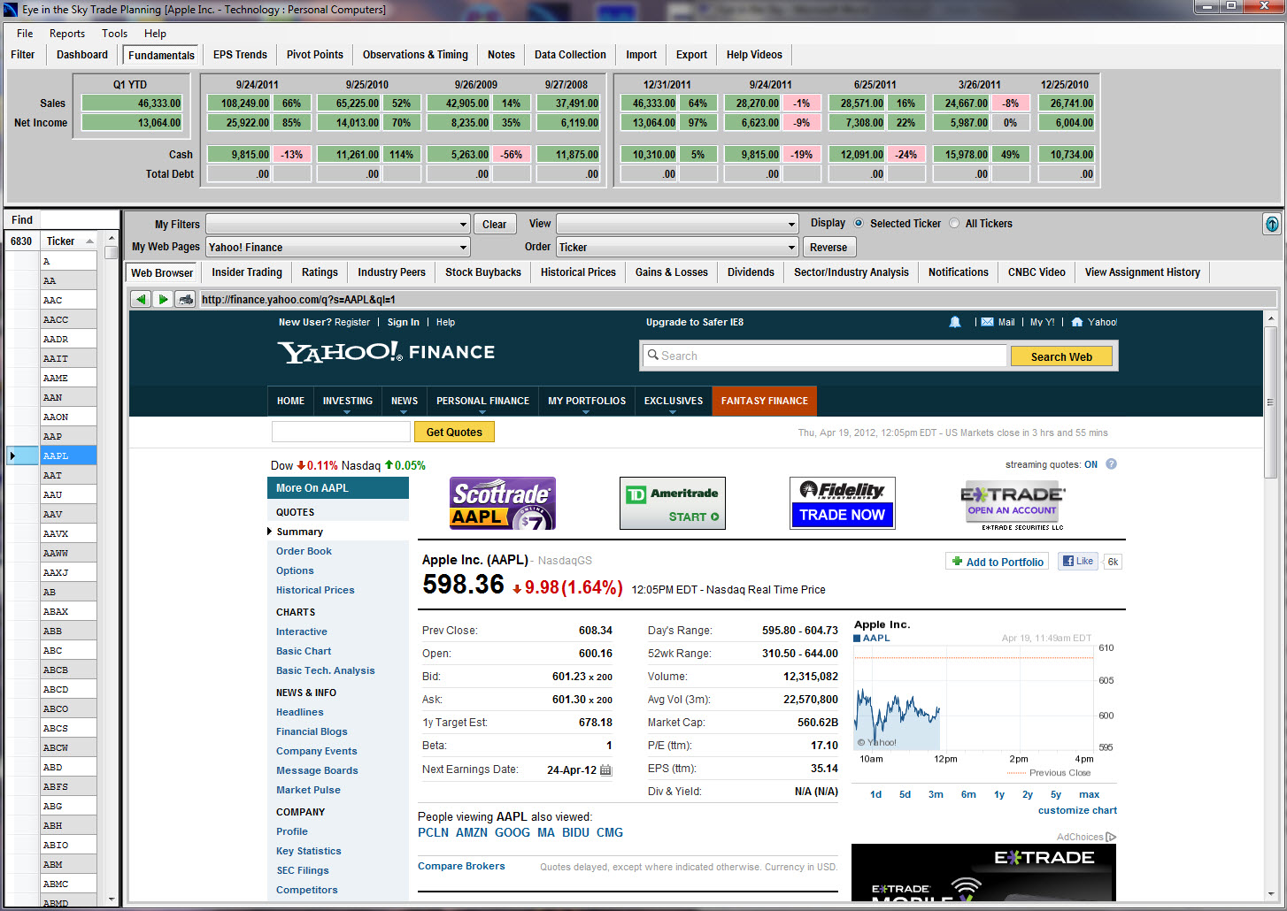The width and height of the screenshot is (1287, 911).
Task: Click the Yahoo search input field
Action: pos(823,356)
